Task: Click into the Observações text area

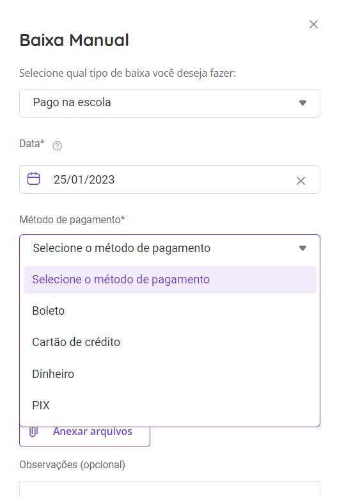Action: coord(169,489)
